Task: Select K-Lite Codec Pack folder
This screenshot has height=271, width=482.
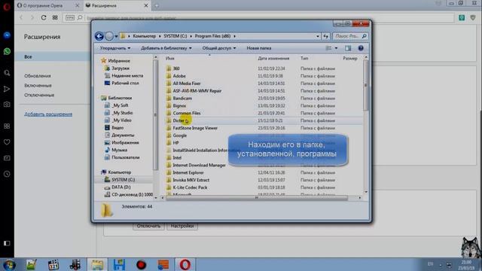Action: (190, 187)
